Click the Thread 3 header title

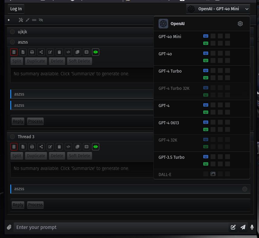26,137
